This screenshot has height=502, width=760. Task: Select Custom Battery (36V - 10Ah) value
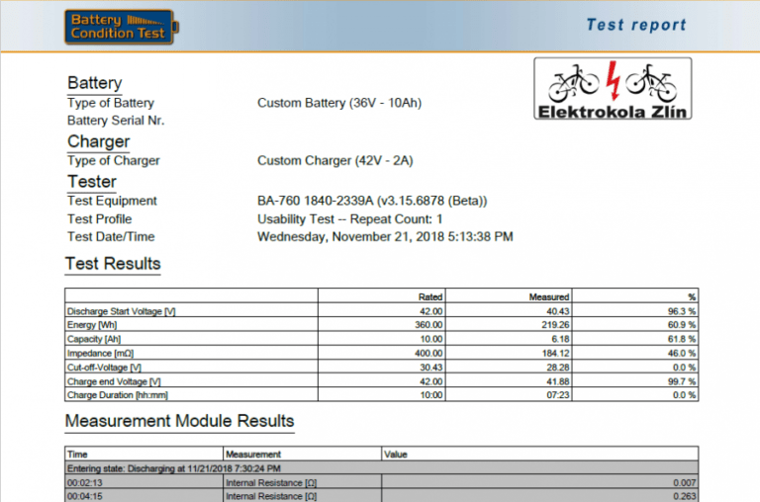point(339,103)
